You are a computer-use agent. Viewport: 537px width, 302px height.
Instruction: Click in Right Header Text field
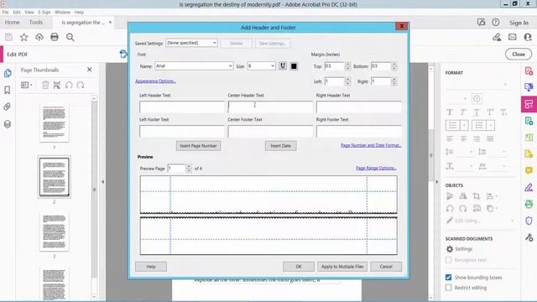(x=359, y=107)
